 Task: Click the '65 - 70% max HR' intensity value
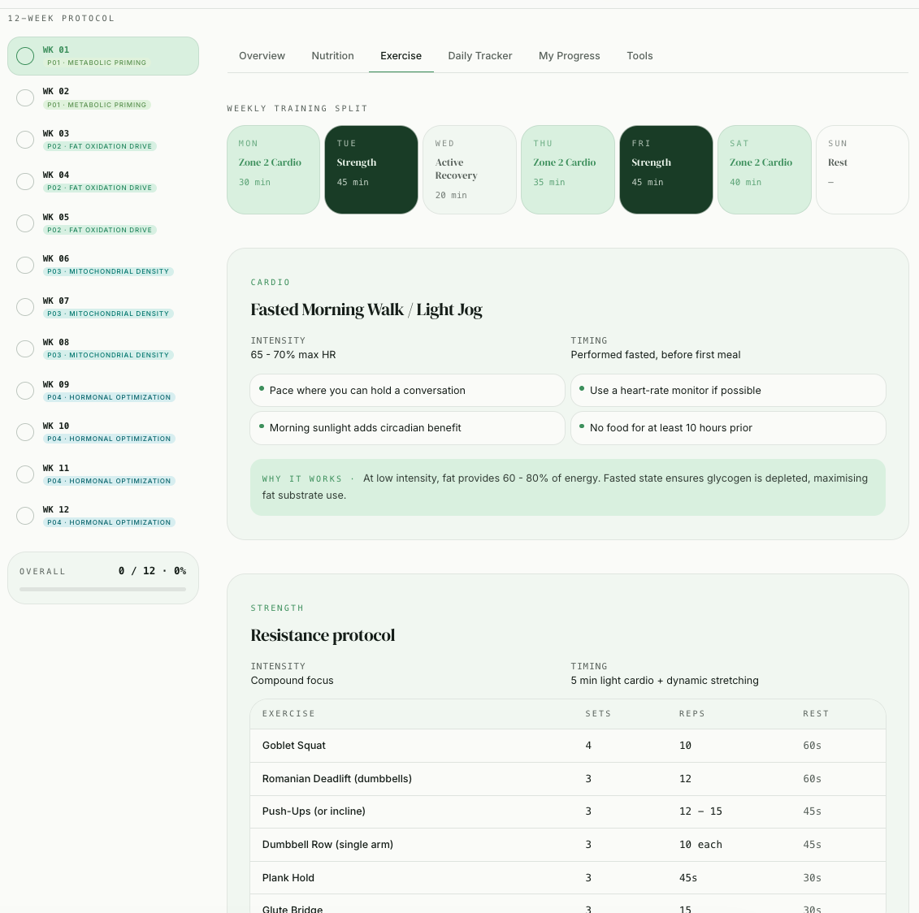293,354
